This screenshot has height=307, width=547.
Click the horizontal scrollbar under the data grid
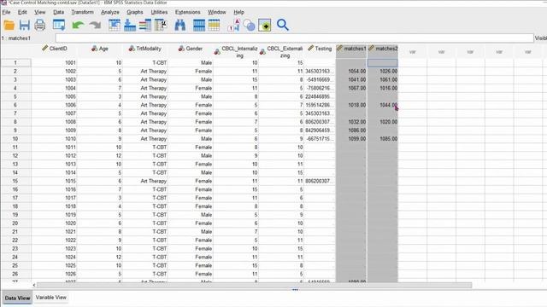(x=255, y=285)
